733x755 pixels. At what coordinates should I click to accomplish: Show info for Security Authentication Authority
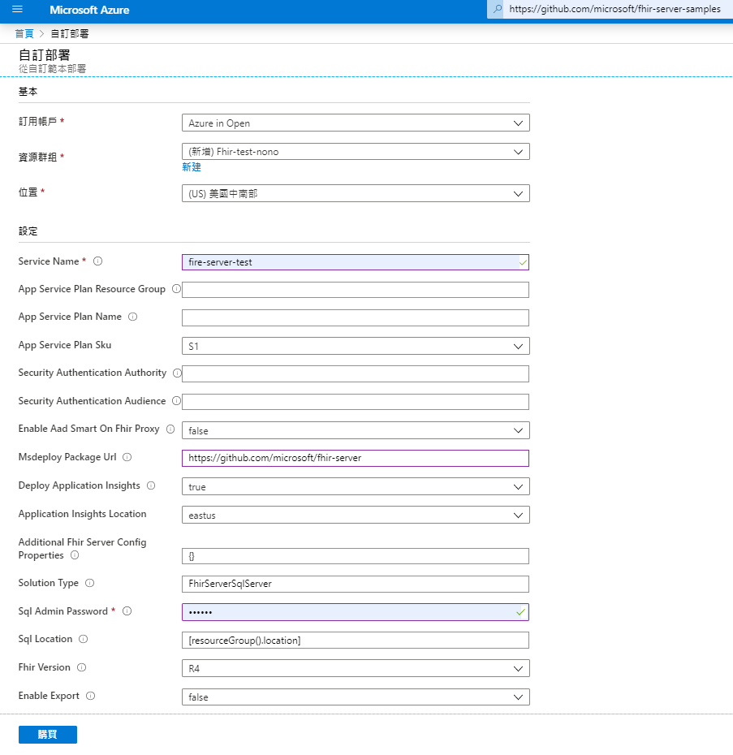177,373
